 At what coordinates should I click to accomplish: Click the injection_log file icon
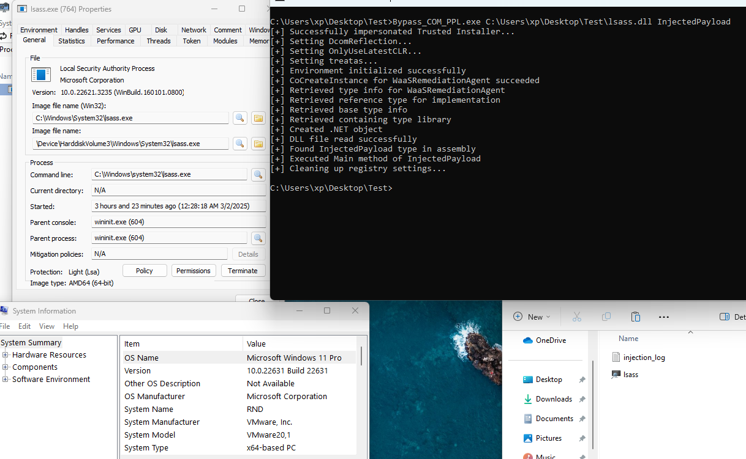[616, 357]
